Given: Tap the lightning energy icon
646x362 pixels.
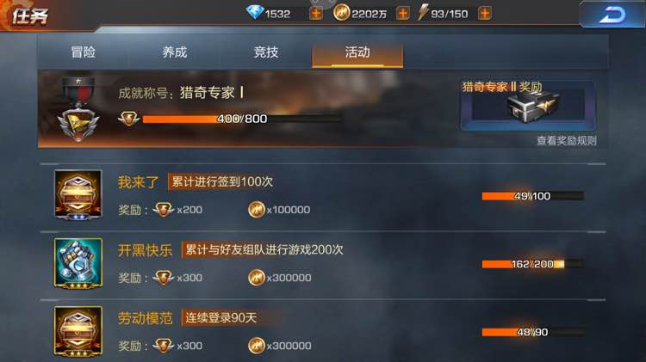Looking at the screenshot, I should 423,12.
